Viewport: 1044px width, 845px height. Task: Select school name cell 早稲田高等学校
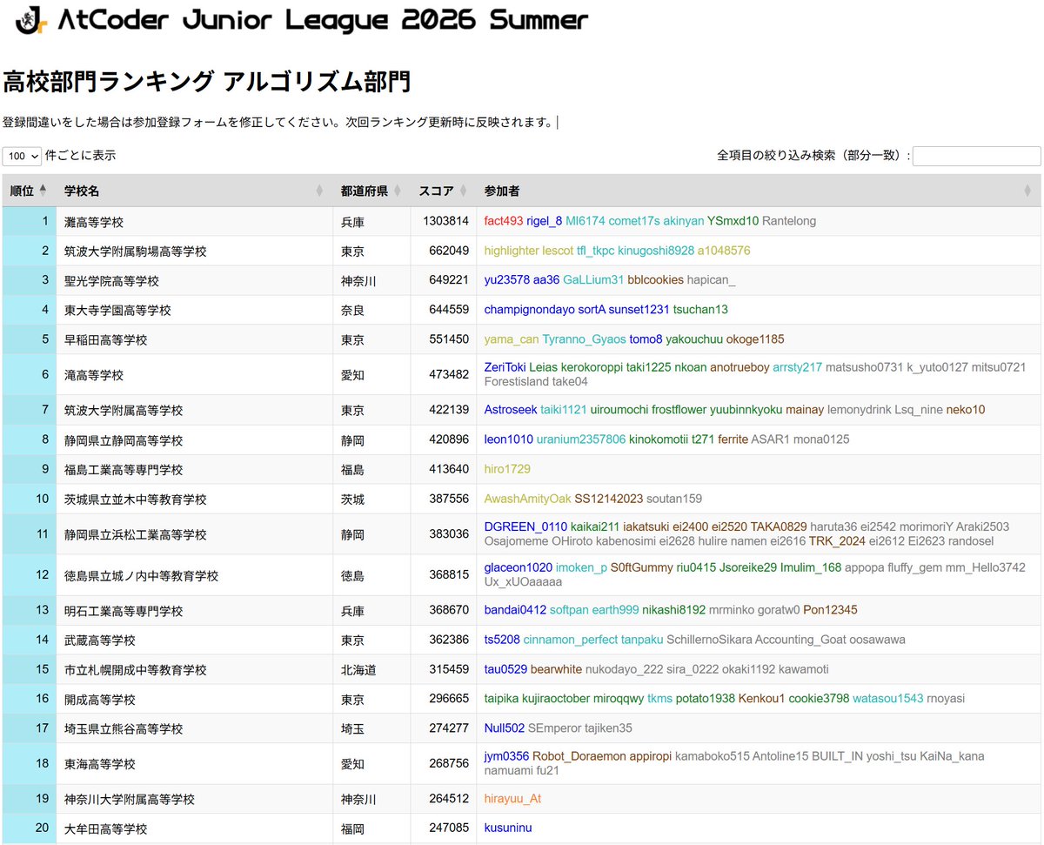tap(195, 340)
